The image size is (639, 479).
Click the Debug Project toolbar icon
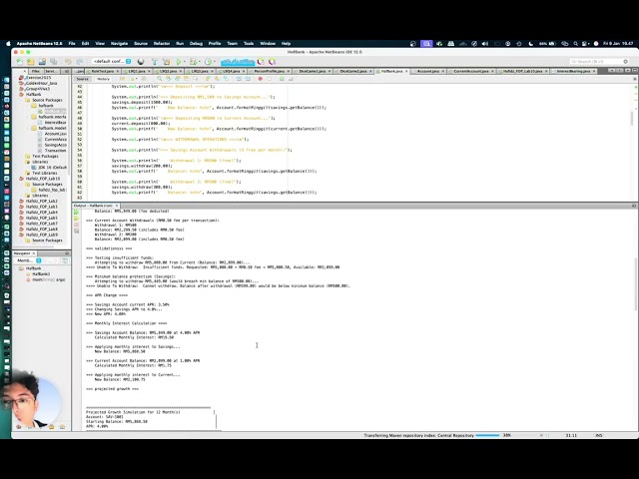click(x=193, y=62)
